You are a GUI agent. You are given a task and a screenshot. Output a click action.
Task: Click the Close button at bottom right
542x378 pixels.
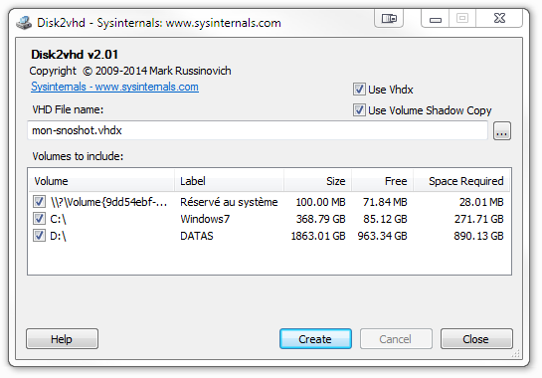pyautogui.click(x=476, y=339)
